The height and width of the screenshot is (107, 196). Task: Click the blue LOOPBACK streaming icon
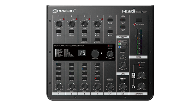pyautogui.click(x=119, y=47)
